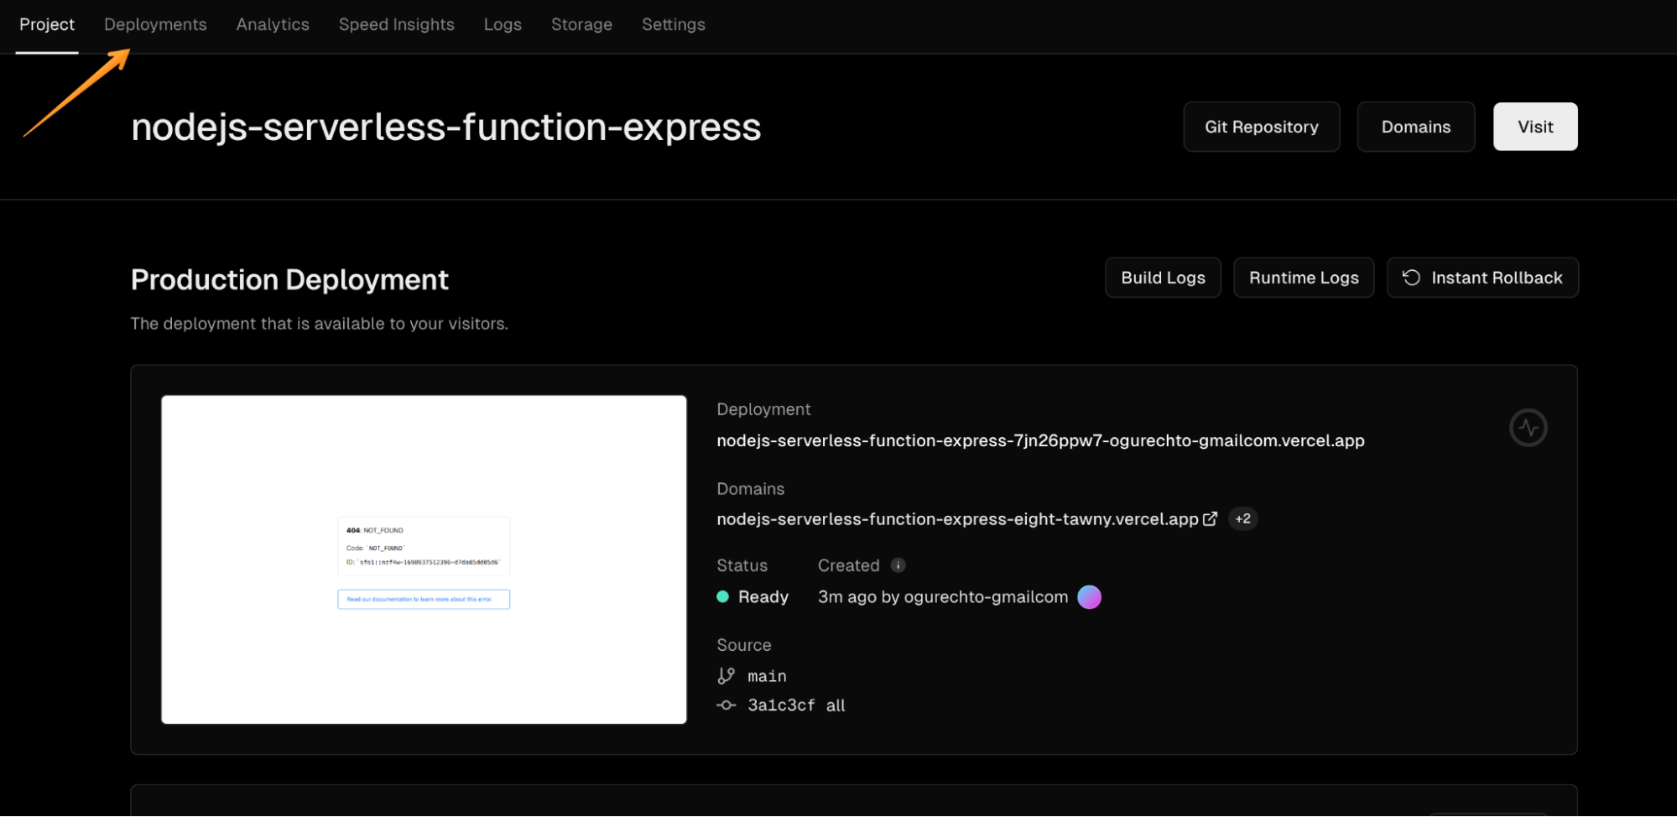Open the deployment activity graph icon

click(x=1529, y=428)
